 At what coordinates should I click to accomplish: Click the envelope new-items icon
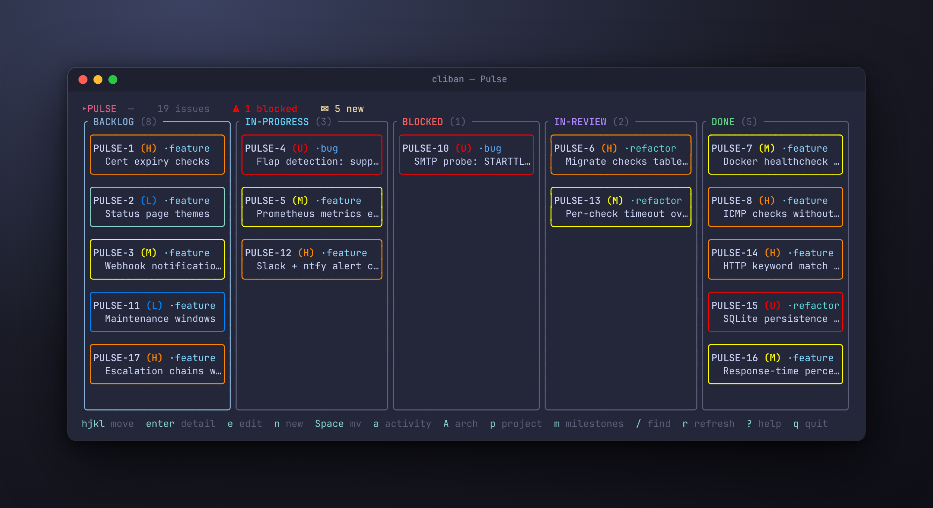coord(325,109)
